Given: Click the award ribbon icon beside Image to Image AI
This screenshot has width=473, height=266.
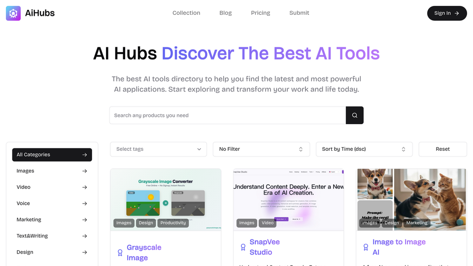Looking at the screenshot, I should tap(366, 247).
